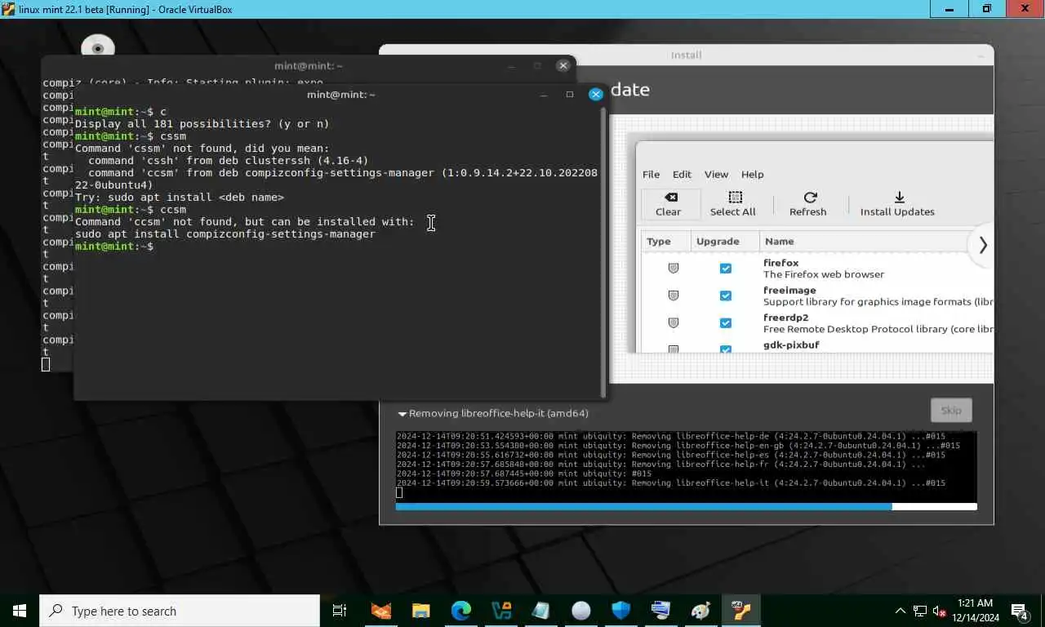Click 'Display all 181 possibilities?' line
1045x627 pixels.
[x=202, y=124]
